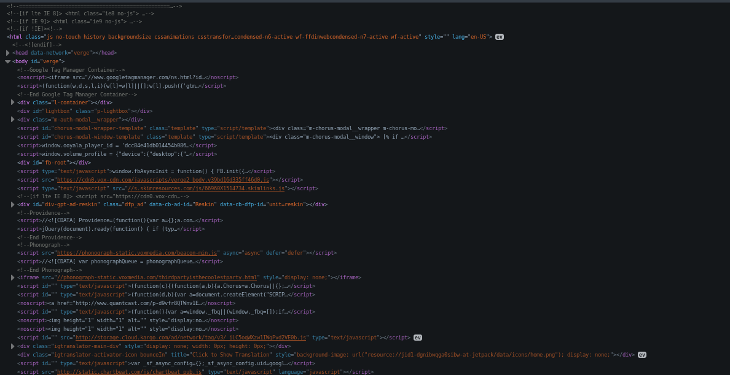Click the data-cb-dfp-id="unit=reskin" attribute
Screen dimensions: 730x375
click(x=262, y=204)
